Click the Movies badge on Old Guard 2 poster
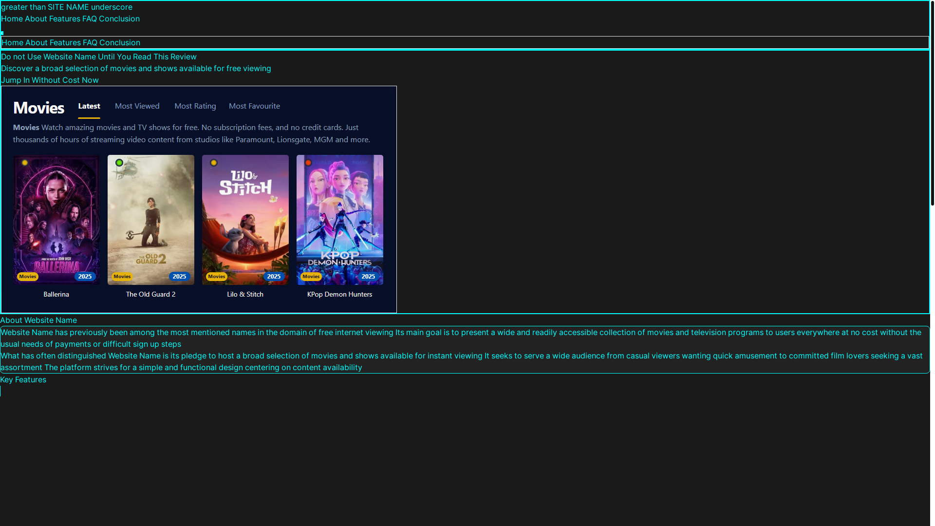 (x=122, y=277)
